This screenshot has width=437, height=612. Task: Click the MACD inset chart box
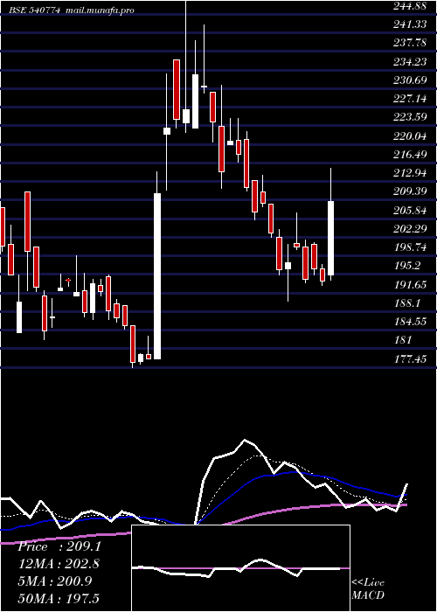click(x=240, y=568)
